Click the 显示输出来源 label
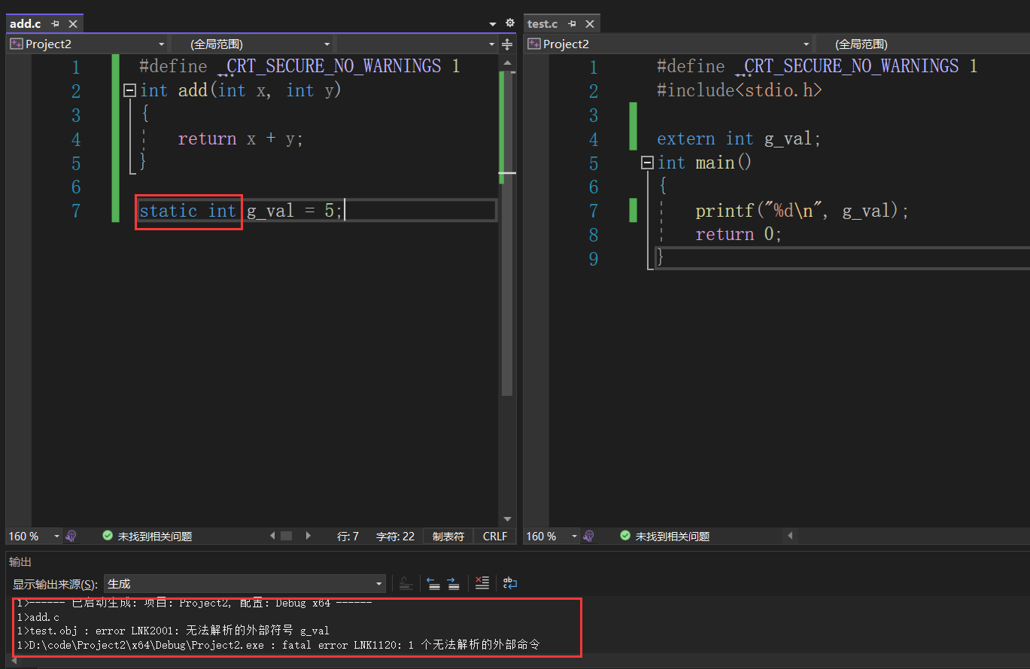The image size is (1030, 669). tap(55, 584)
